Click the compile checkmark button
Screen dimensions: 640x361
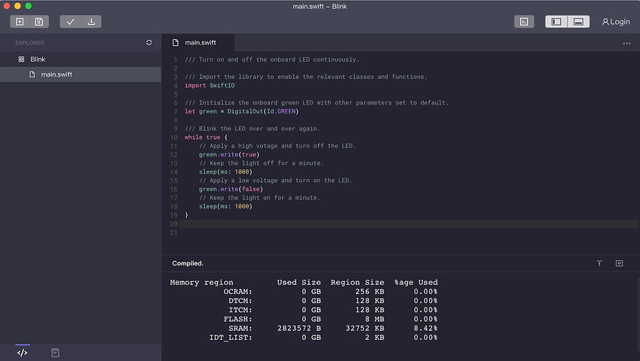pos(70,22)
